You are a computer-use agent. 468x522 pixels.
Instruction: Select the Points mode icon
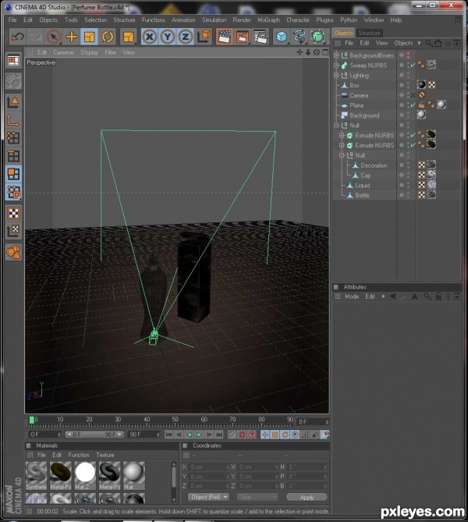13,137
